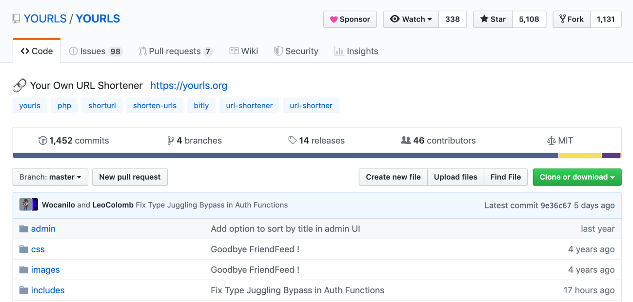Open the LeoColomb author link

coord(113,205)
